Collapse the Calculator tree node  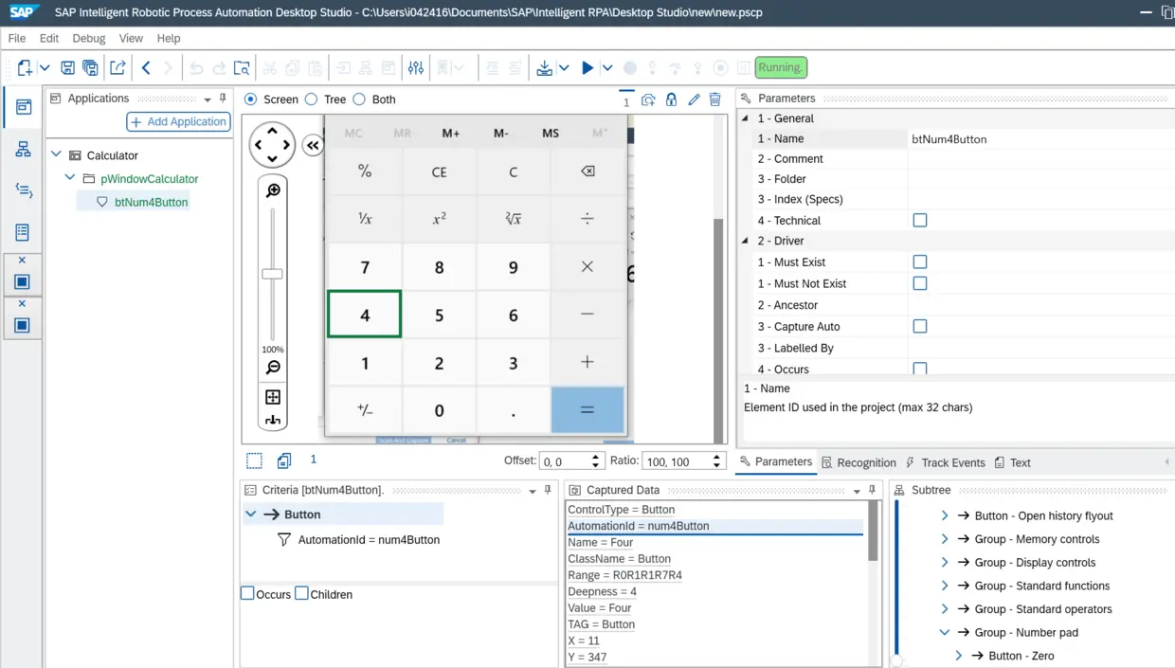[x=56, y=154]
